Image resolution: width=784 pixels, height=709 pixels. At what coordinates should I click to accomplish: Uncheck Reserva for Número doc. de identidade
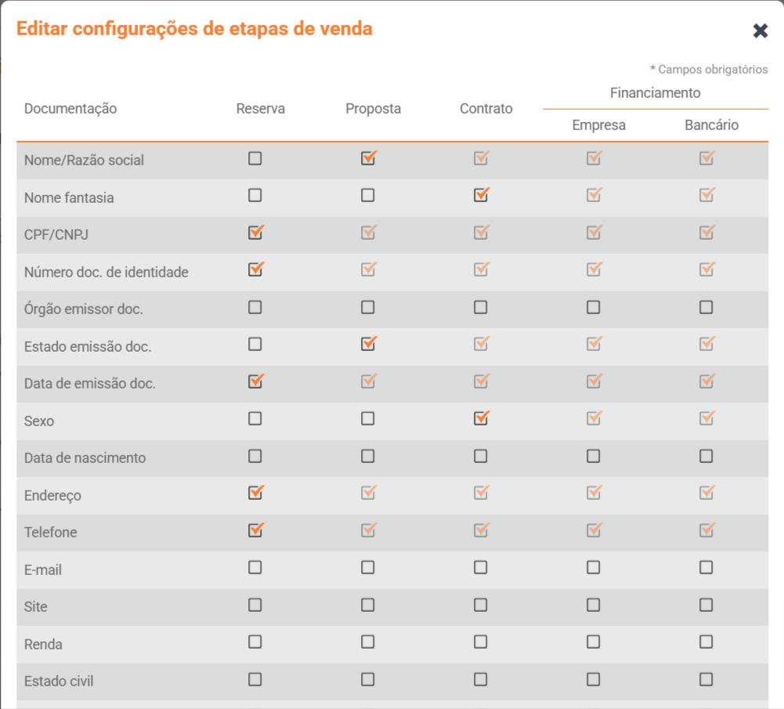click(x=255, y=269)
